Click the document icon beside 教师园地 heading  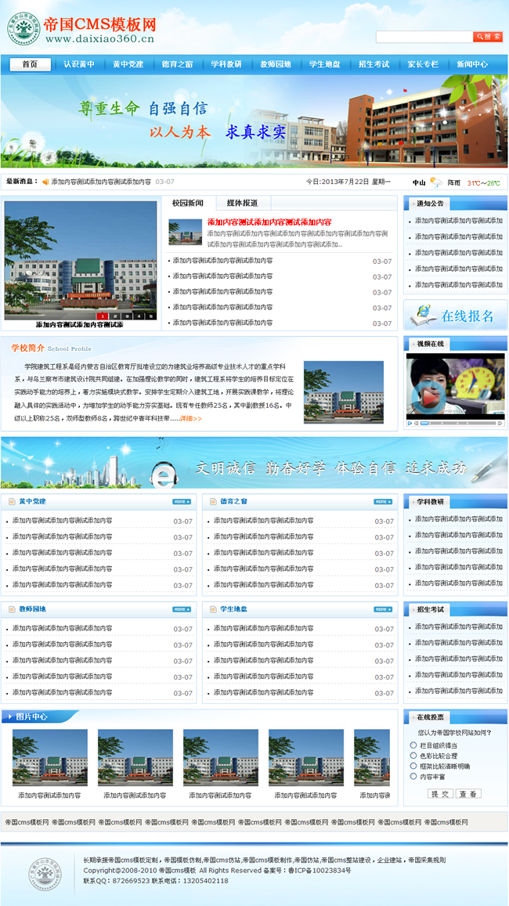point(11,609)
